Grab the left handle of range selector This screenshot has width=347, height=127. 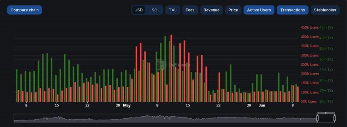317,118
